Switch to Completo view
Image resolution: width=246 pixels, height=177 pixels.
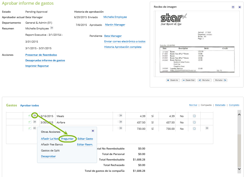pyautogui.click(x=234, y=105)
